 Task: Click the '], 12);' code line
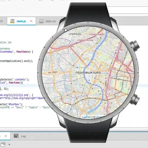4,89
